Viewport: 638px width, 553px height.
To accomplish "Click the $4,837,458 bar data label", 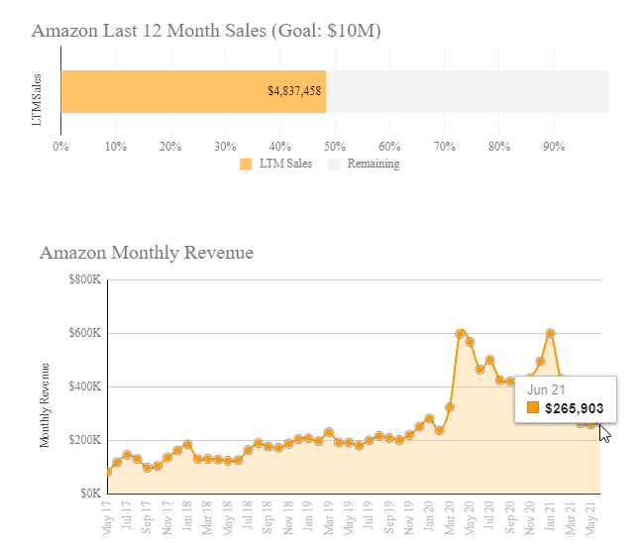I will pos(294,91).
